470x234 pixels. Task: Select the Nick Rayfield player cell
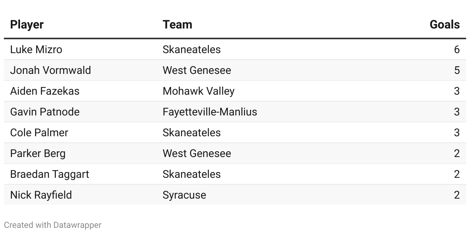click(x=41, y=195)
